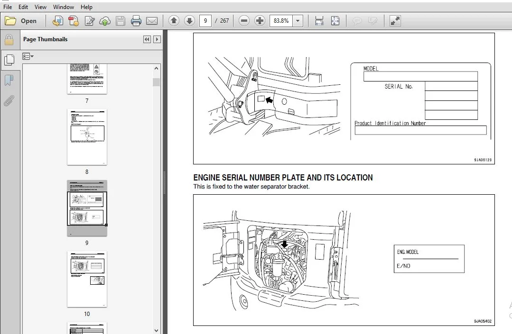
Task: Click figure code 9JA05402
Action: tap(483, 321)
